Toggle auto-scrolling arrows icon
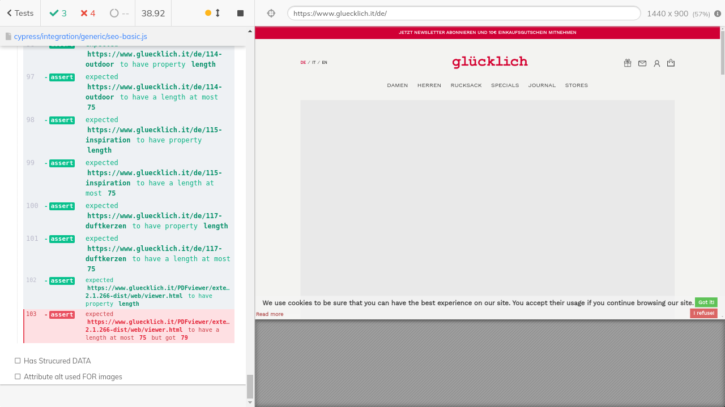 (217, 13)
